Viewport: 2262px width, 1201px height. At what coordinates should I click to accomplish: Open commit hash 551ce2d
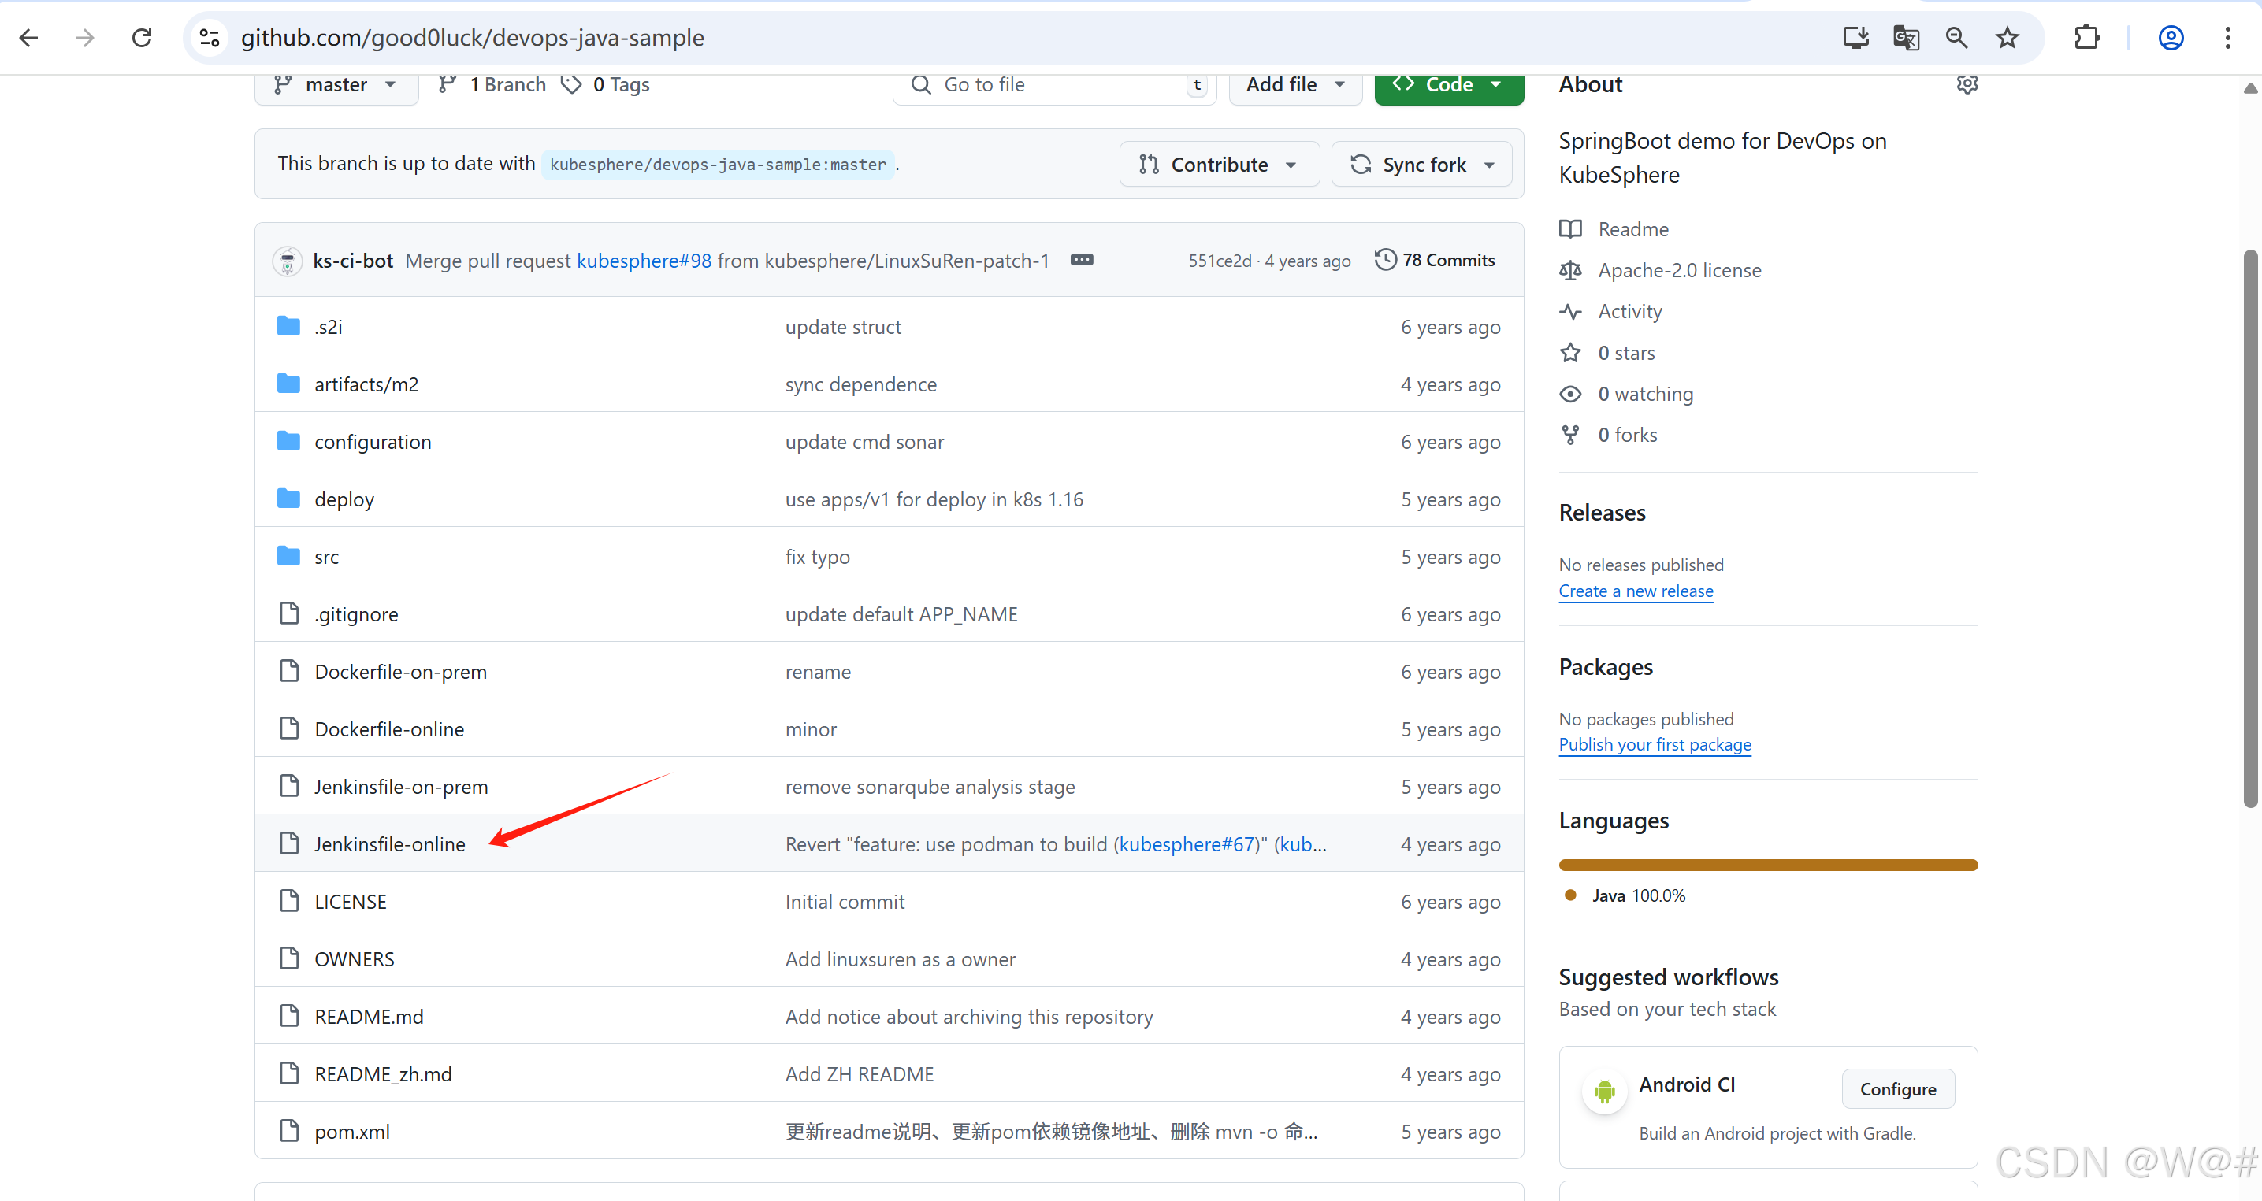tap(1220, 261)
